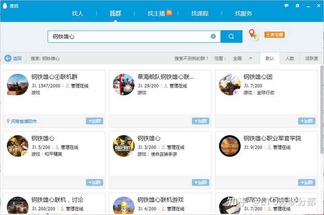
Task: Open avatar of 钢铁雄心④联机群
Action: point(18,84)
